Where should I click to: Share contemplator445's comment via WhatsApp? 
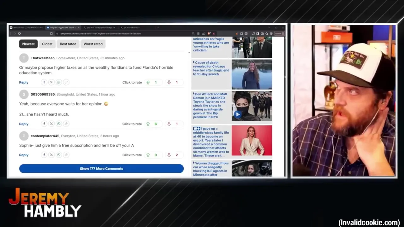click(59, 155)
